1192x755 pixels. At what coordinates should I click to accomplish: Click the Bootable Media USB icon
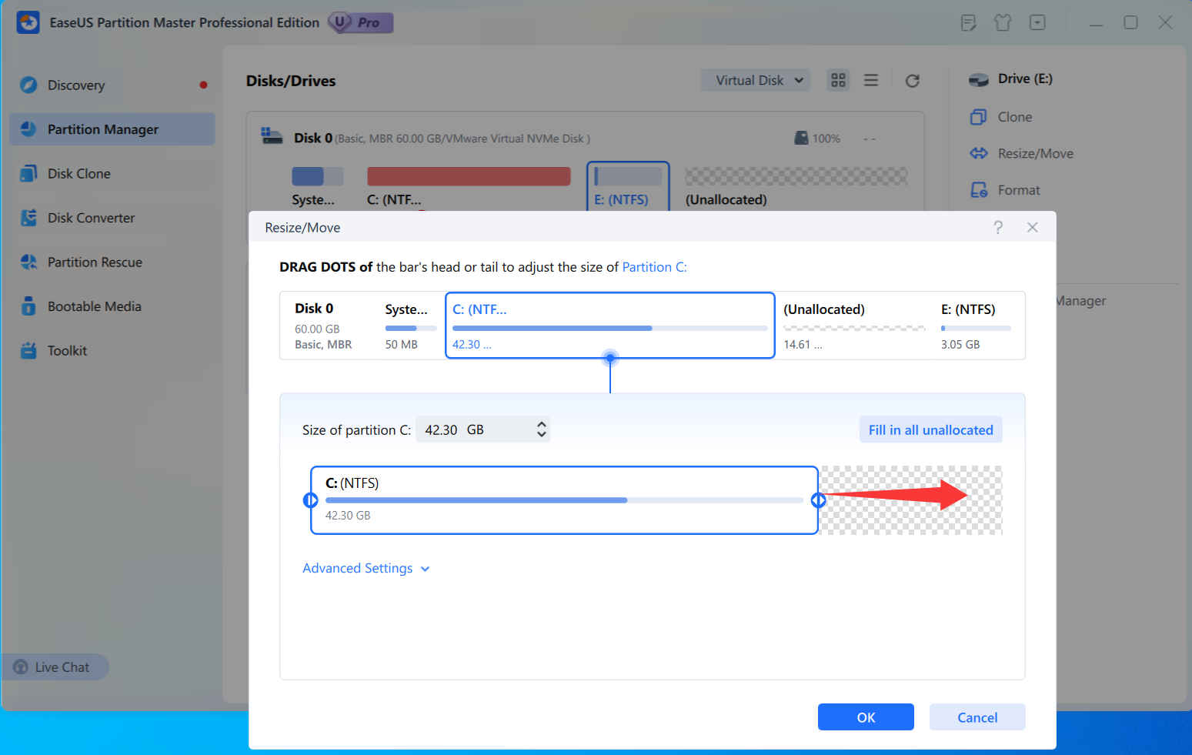[28, 306]
